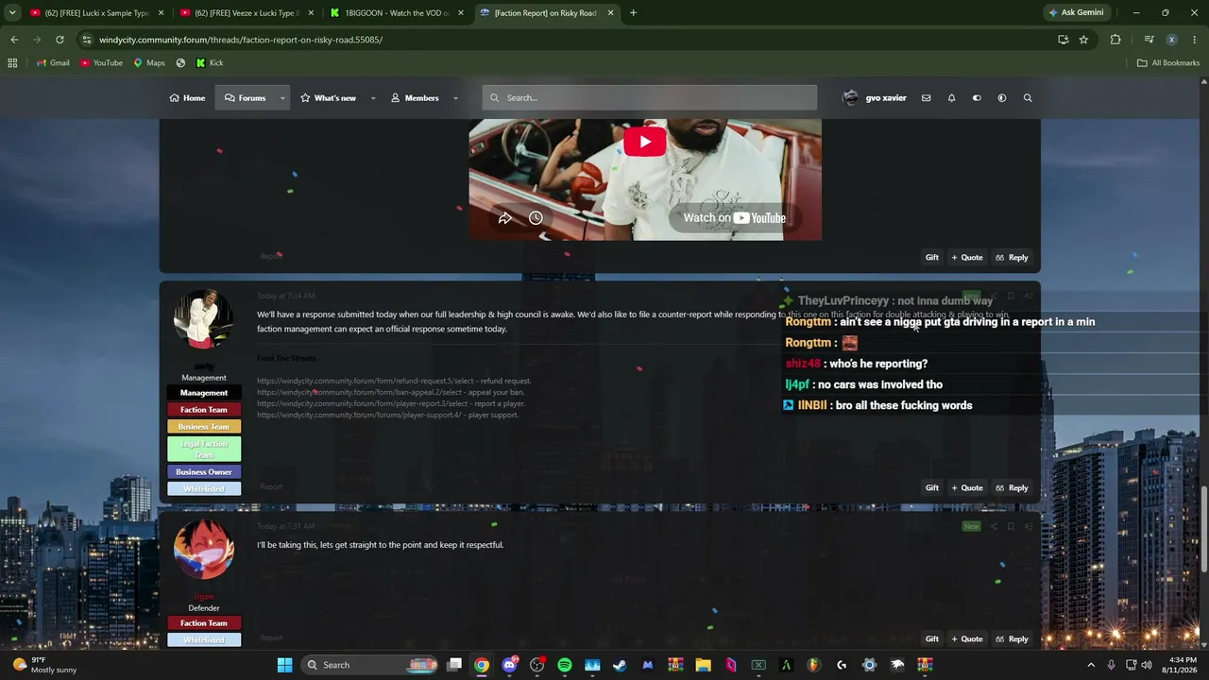Switch to the Veeze x Lucki Type tab
The image size is (1209, 680).
point(246,13)
